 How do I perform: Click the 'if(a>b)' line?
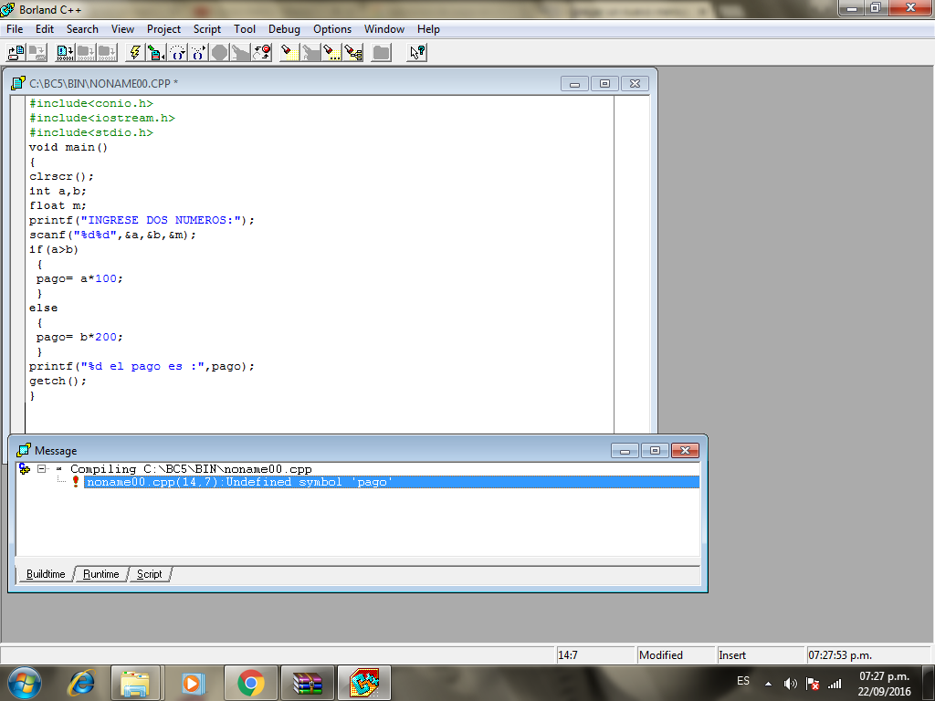pos(54,249)
